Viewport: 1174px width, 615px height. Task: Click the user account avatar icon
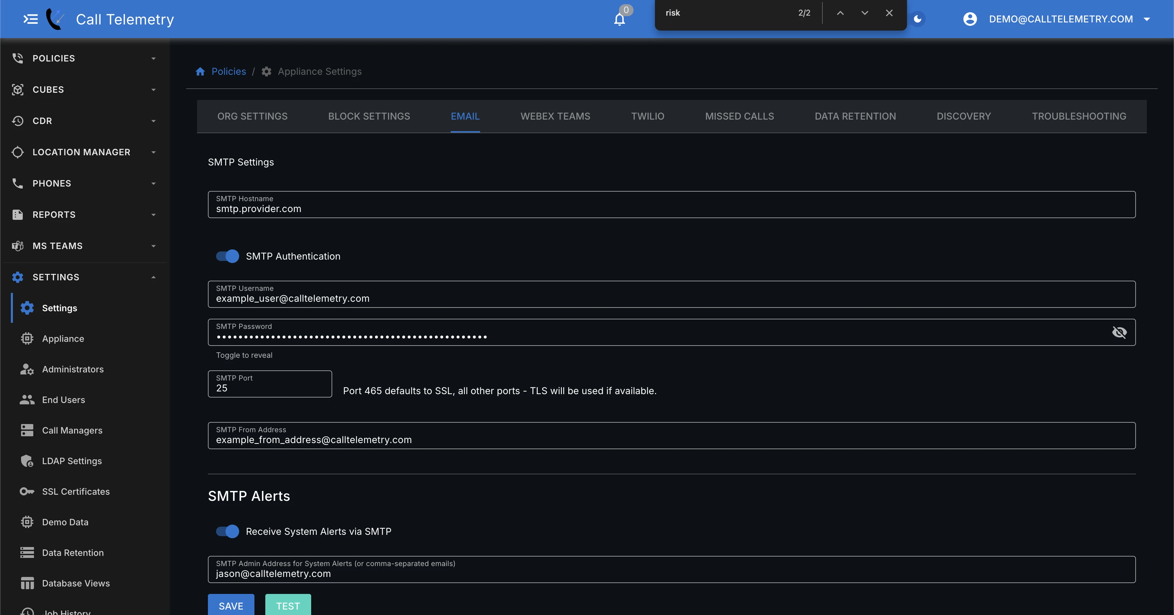coord(970,19)
